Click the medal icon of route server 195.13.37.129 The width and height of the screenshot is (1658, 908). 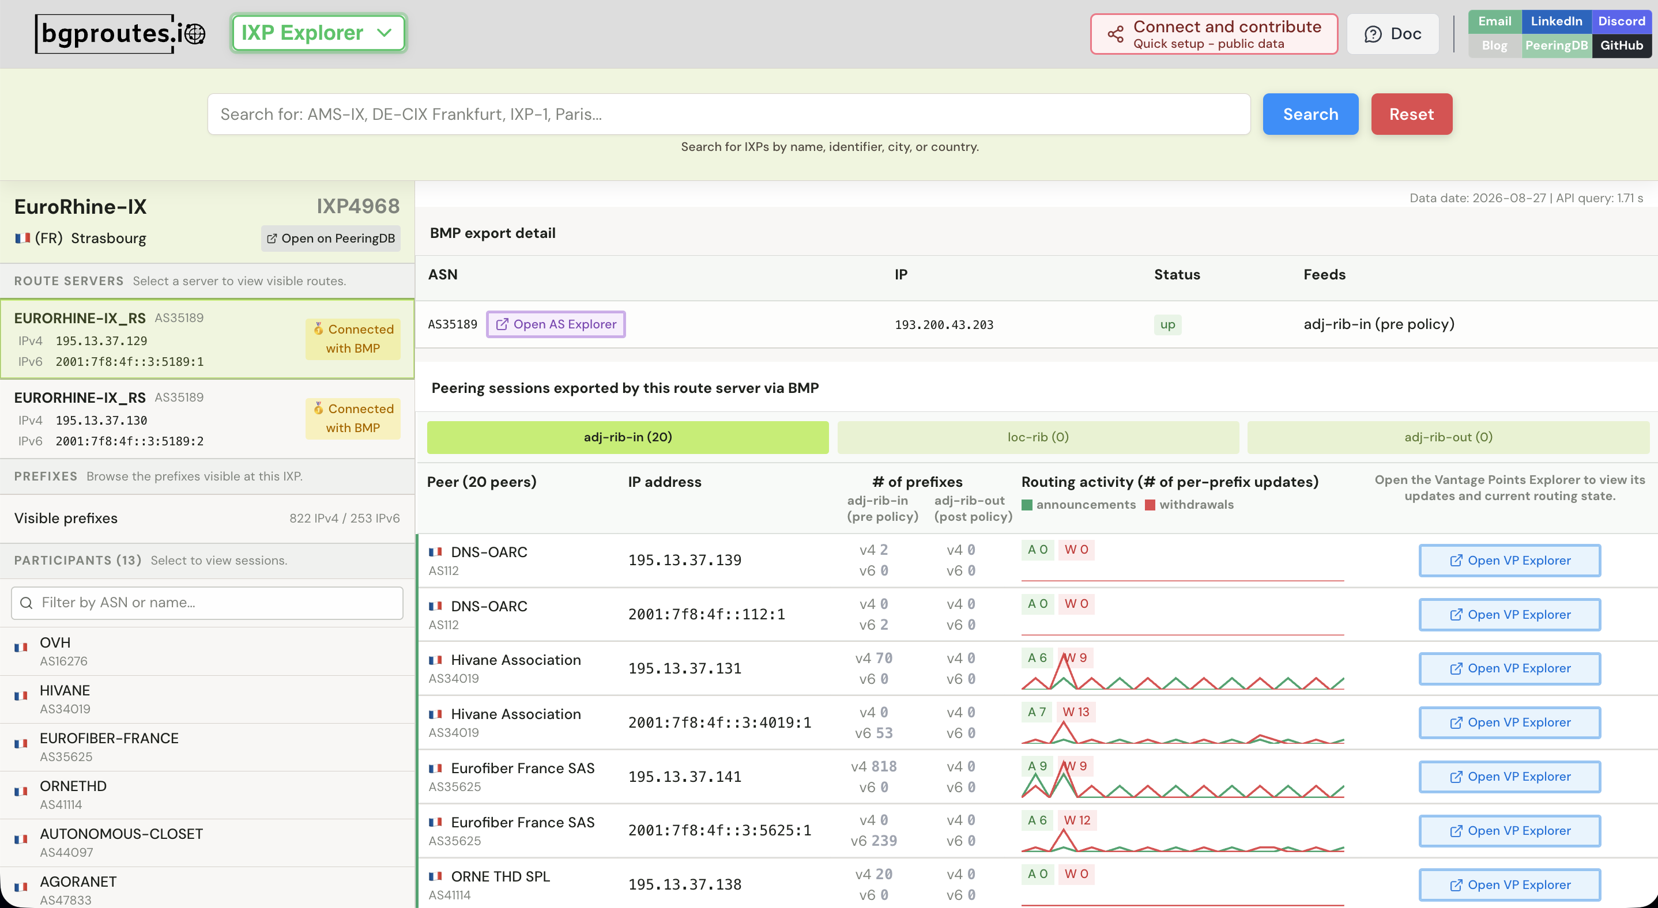[x=318, y=328]
